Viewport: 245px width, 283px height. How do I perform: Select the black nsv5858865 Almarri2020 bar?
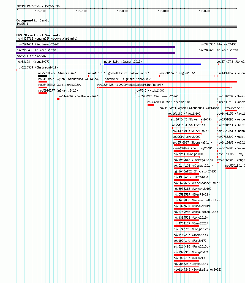pos(42,76)
